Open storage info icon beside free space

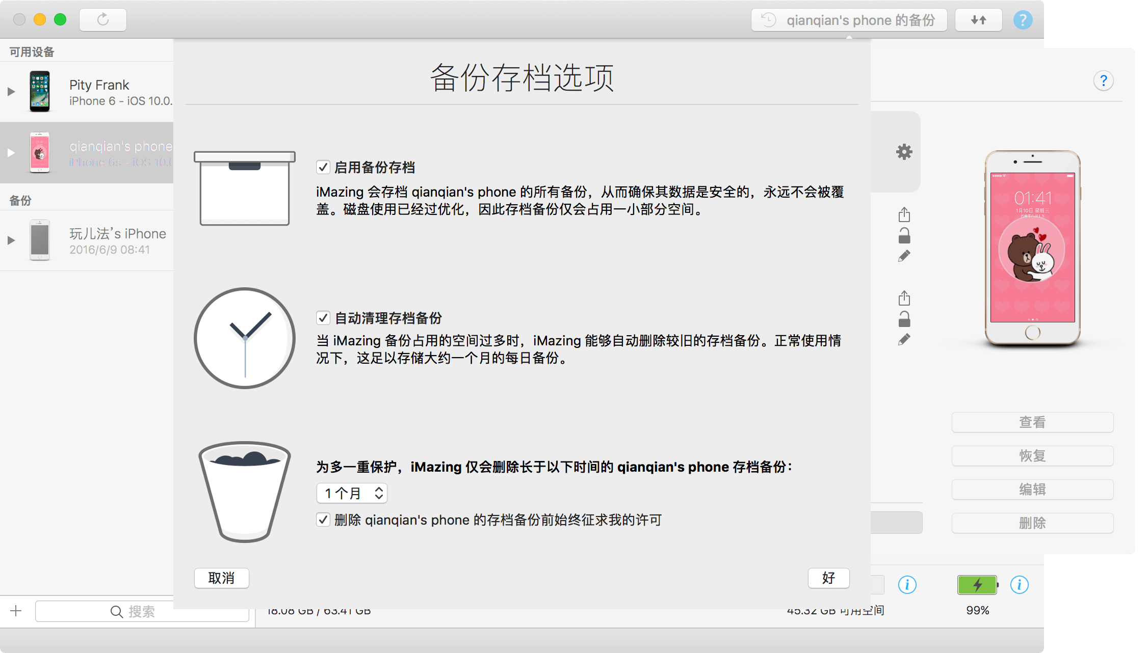[907, 584]
